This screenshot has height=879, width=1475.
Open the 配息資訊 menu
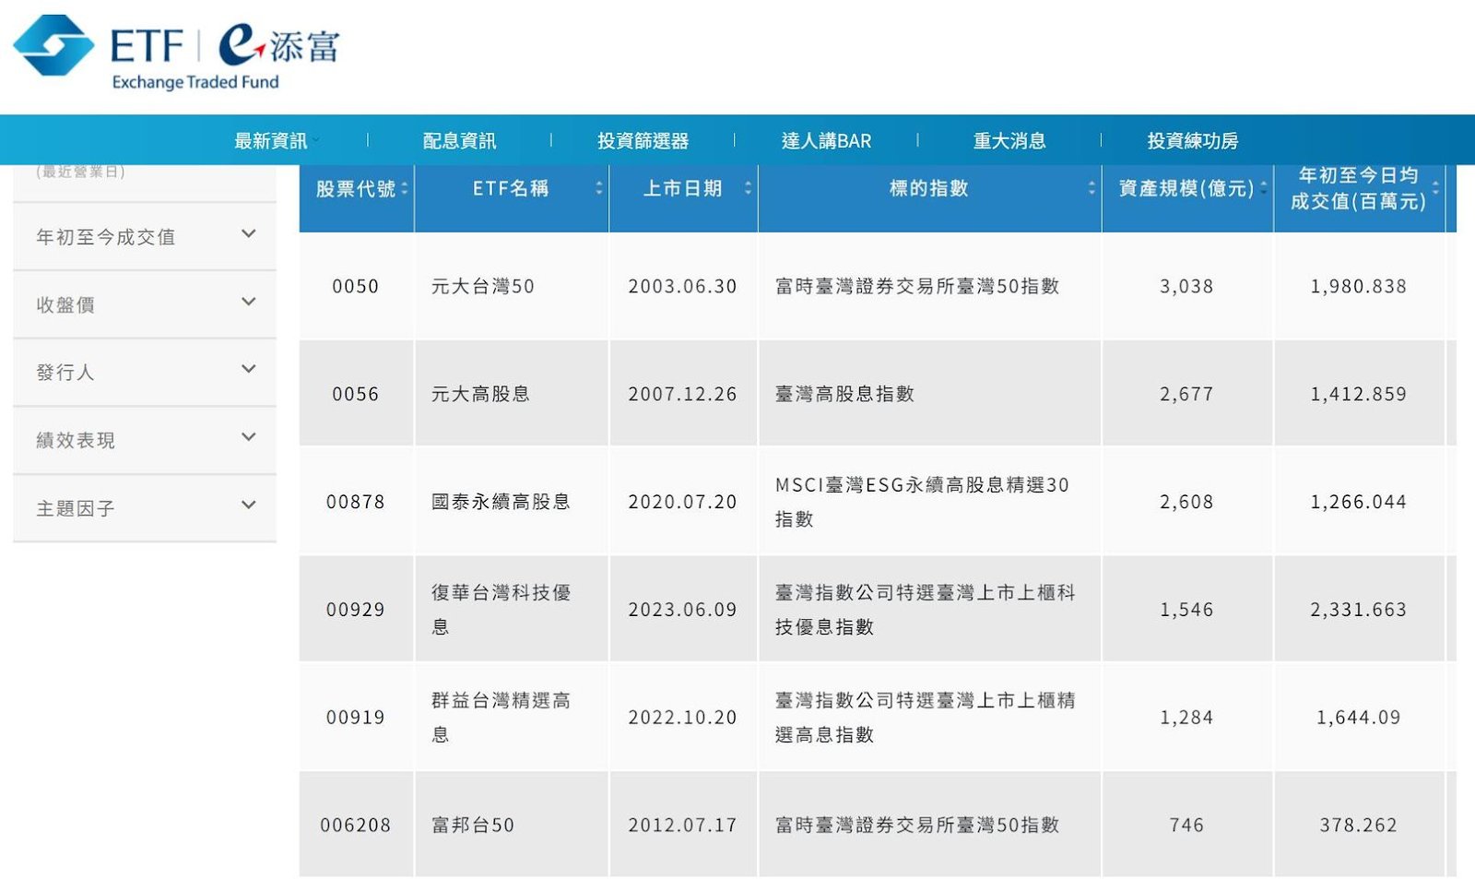(x=459, y=140)
